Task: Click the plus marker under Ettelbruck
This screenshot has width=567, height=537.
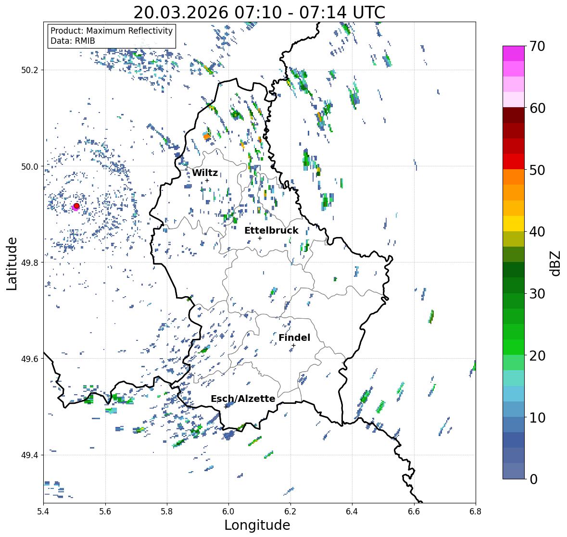Action: (260, 238)
